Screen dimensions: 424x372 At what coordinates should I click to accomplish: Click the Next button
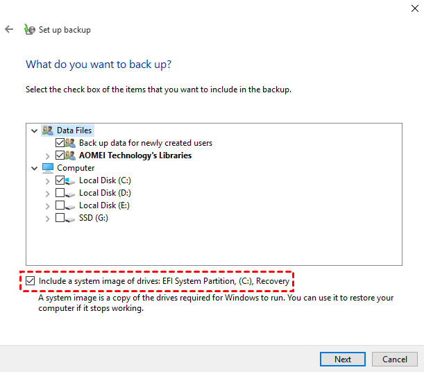(343, 360)
